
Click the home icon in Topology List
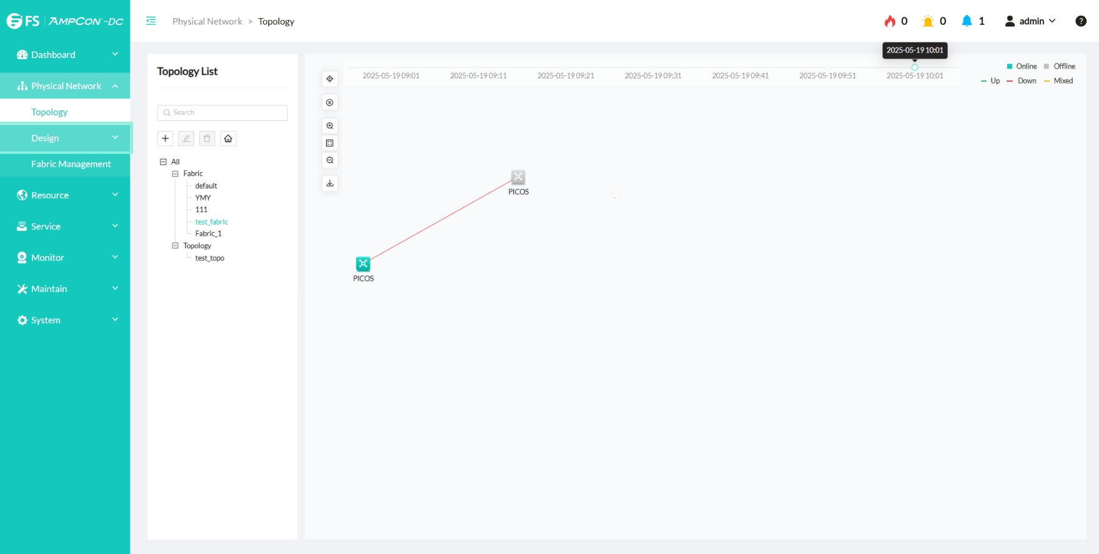click(229, 138)
